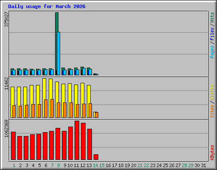Click day label 22 on x-axis
The image size is (217, 170).
[146, 165]
